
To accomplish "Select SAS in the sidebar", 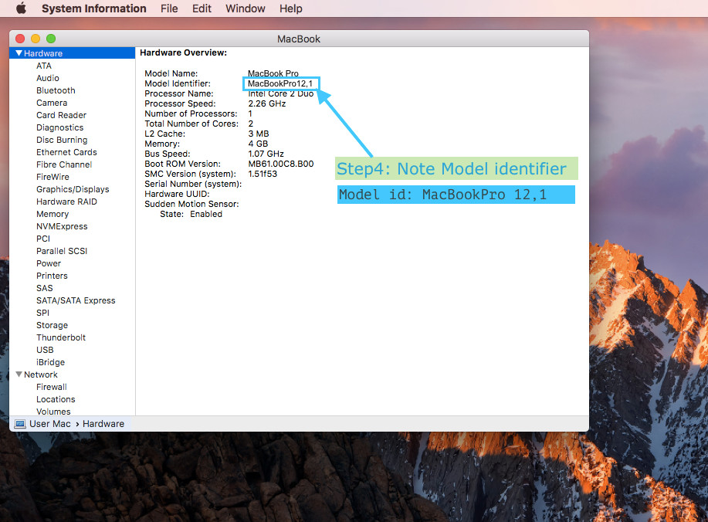I will (x=44, y=288).
